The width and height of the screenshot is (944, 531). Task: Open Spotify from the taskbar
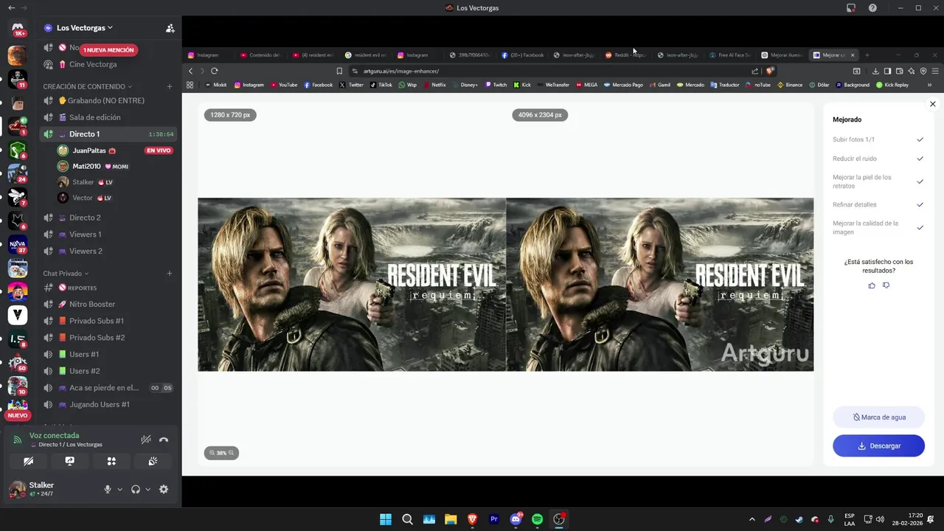point(538,519)
